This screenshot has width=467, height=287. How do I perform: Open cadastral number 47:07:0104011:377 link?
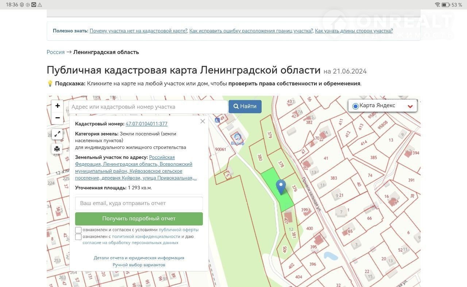coord(146,124)
